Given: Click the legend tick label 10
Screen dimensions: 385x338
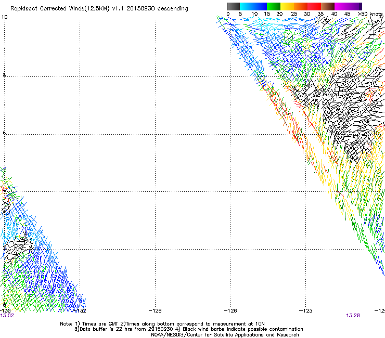Looking at the screenshot, I should click(254, 14).
